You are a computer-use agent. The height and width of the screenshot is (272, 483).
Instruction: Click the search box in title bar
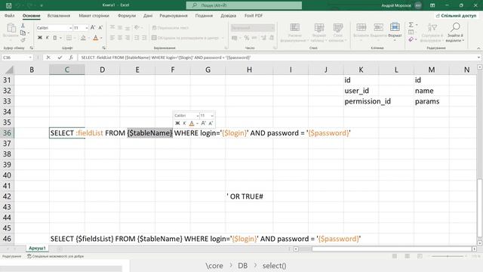click(x=244, y=5)
